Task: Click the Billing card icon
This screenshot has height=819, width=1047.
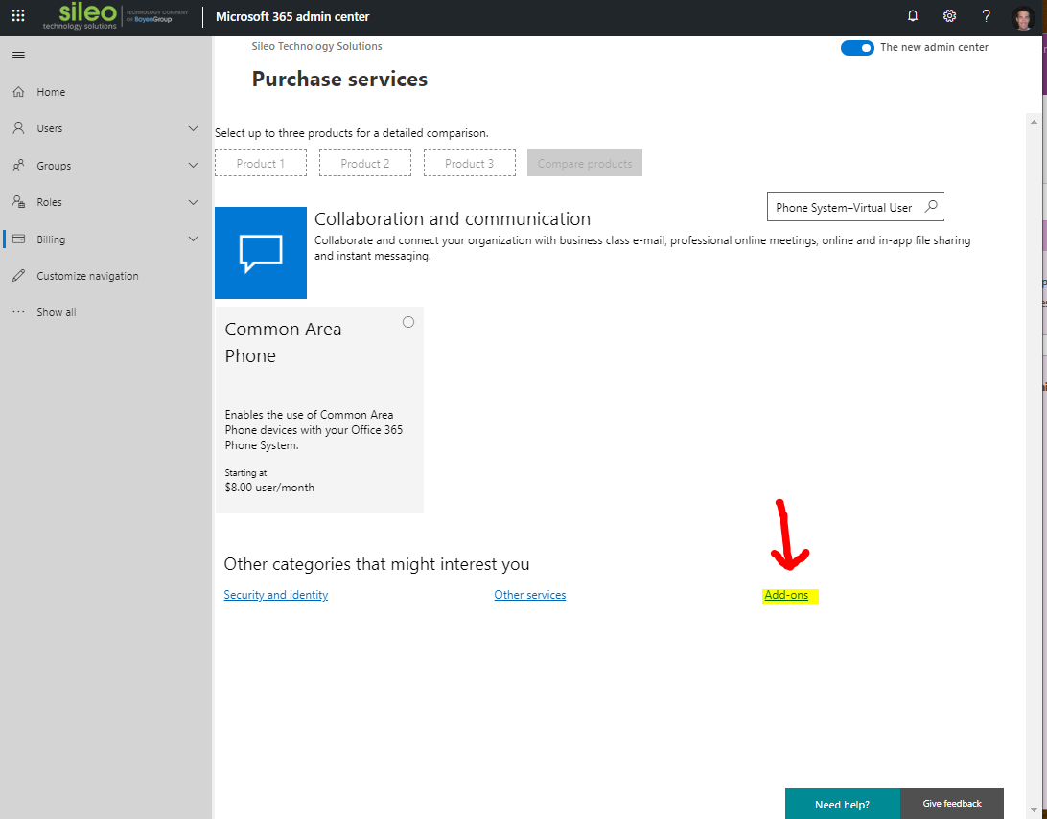Action: pyautogui.click(x=19, y=239)
